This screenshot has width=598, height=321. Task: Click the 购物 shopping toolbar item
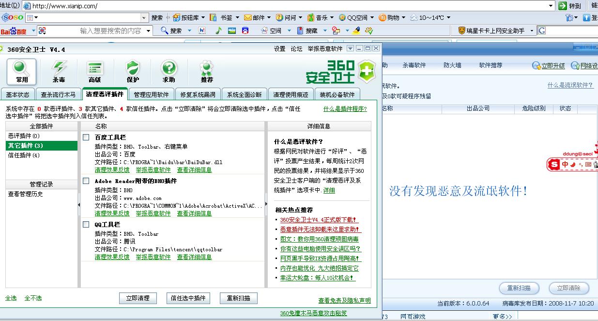[389, 17]
